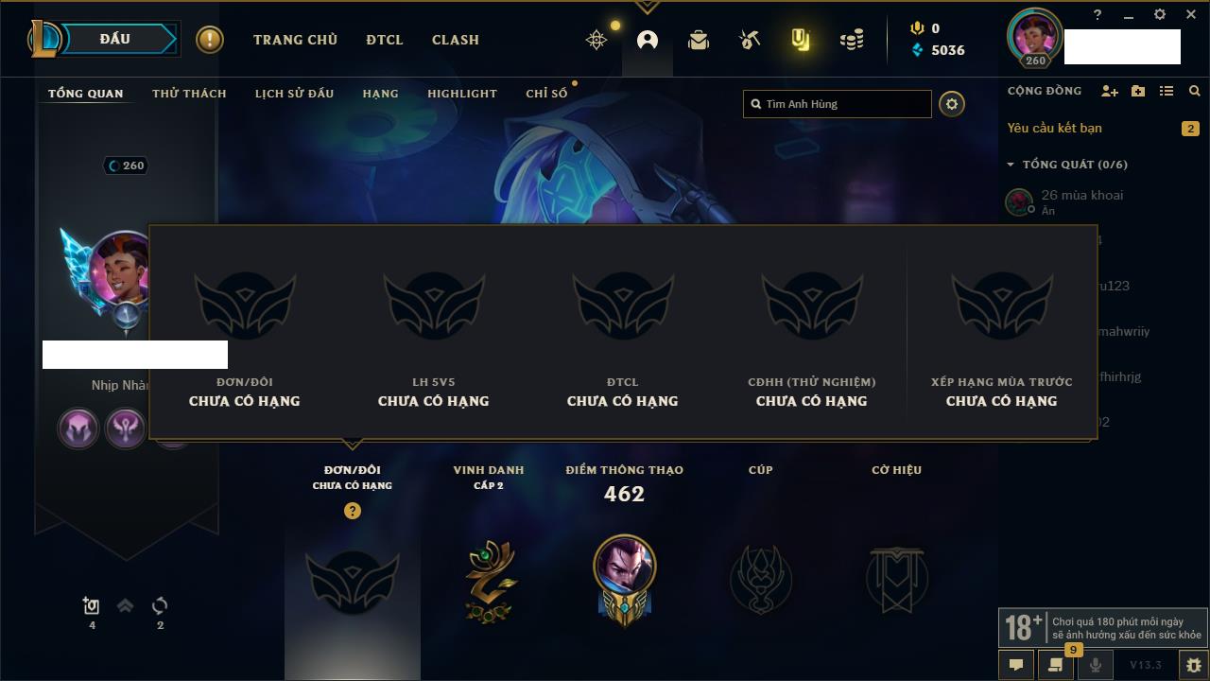Open the ĐTCL menu item

click(x=385, y=40)
